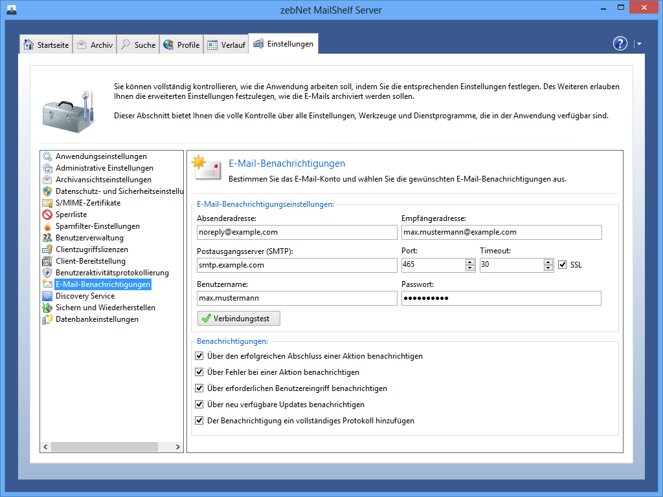
Task: Click the Postausgangsserver (SMTP) field
Action: (x=297, y=265)
